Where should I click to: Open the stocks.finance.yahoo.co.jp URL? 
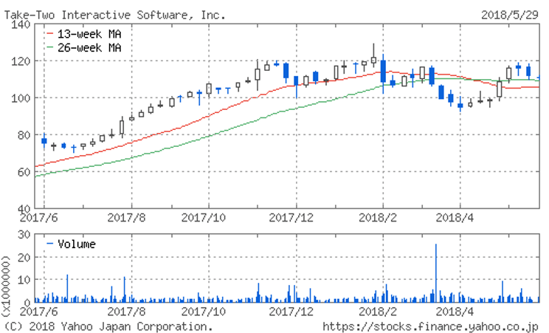(x=431, y=326)
